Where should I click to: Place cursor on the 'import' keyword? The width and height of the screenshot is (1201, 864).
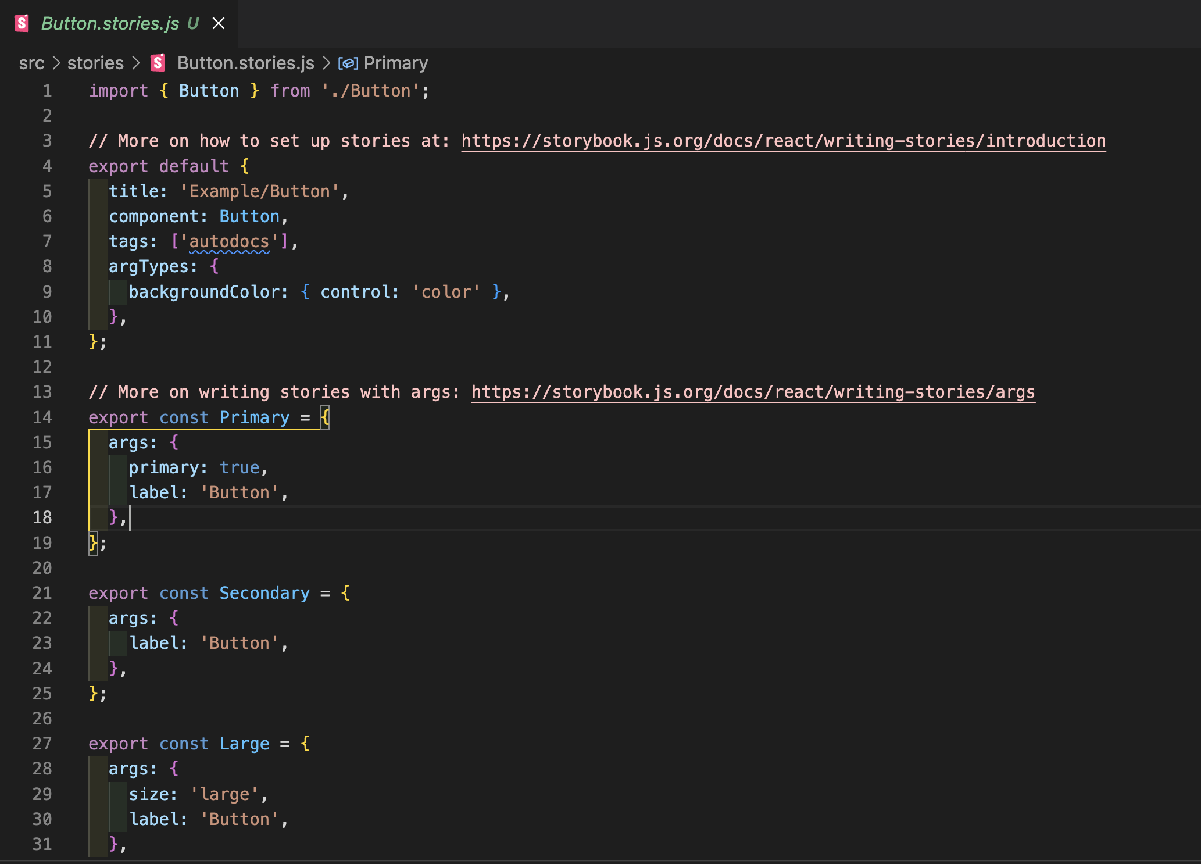click(119, 91)
